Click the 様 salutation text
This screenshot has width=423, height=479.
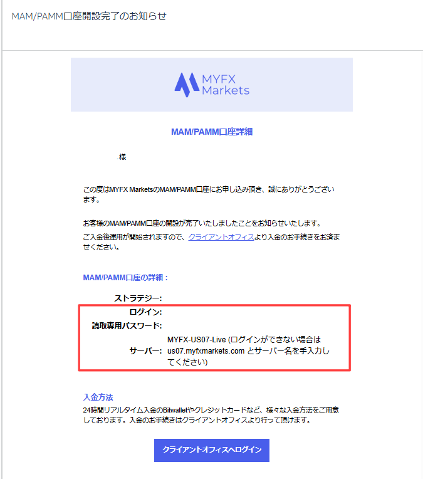[x=122, y=157]
